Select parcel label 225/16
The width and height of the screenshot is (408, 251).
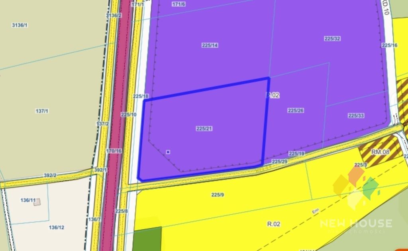click(x=390, y=45)
